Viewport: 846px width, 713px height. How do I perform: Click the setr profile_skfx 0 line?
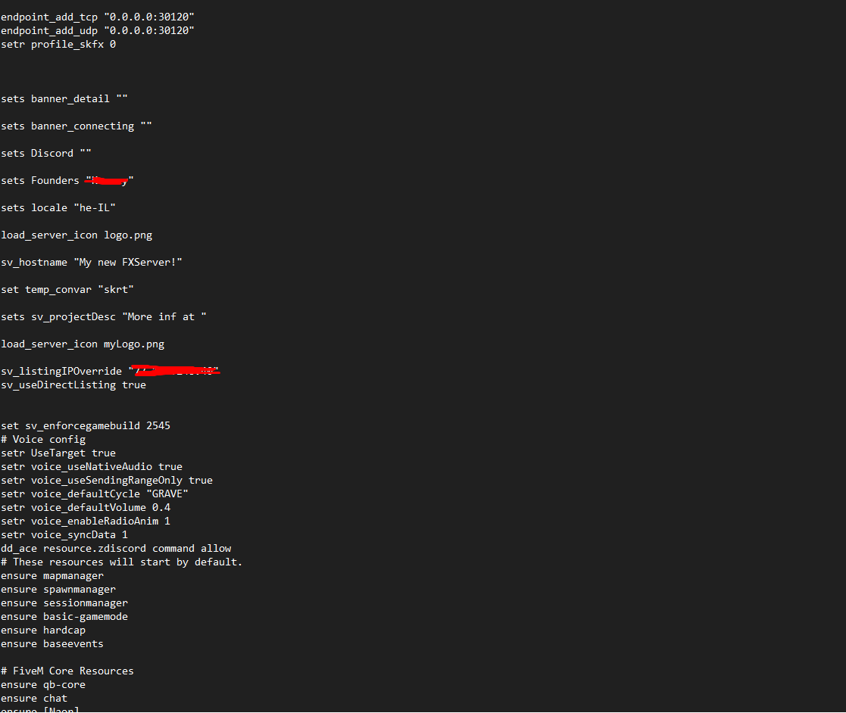click(x=58, y=44)
